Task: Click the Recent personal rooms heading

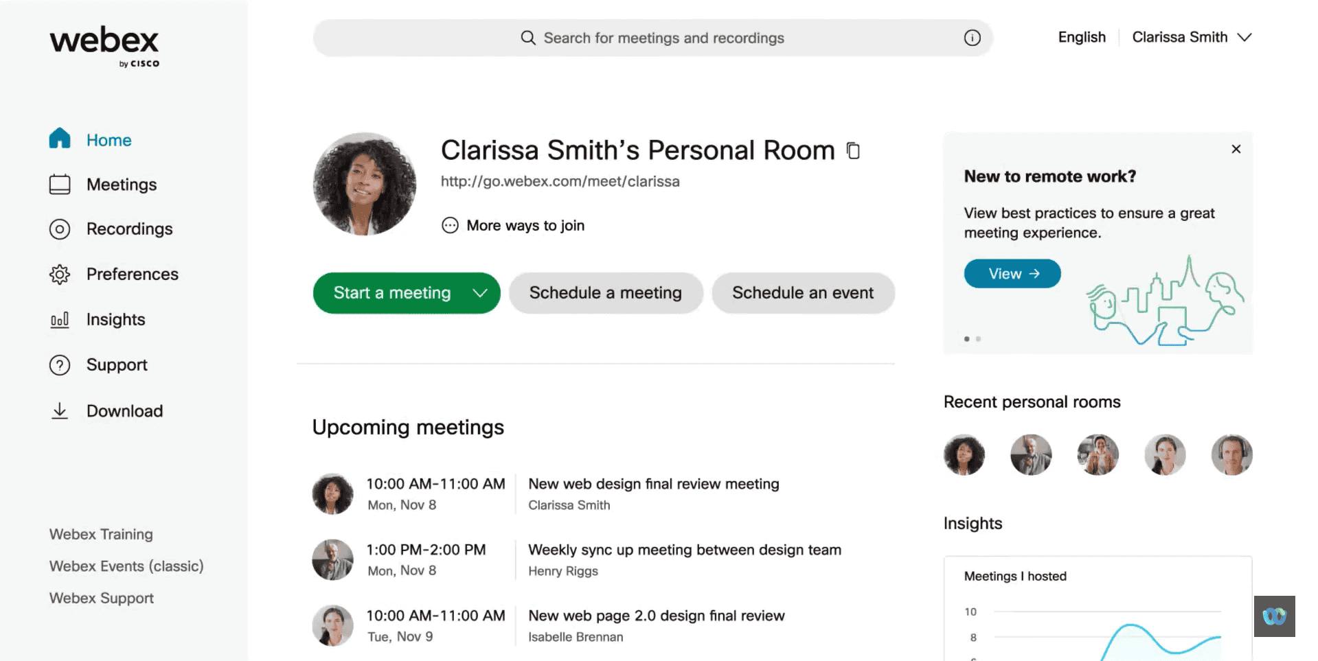Action: 1032,402
